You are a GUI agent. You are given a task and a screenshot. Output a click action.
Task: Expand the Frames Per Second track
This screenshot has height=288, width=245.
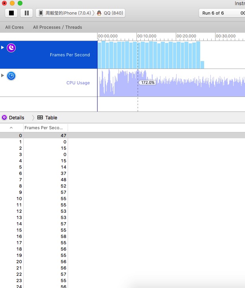[3, 48]
